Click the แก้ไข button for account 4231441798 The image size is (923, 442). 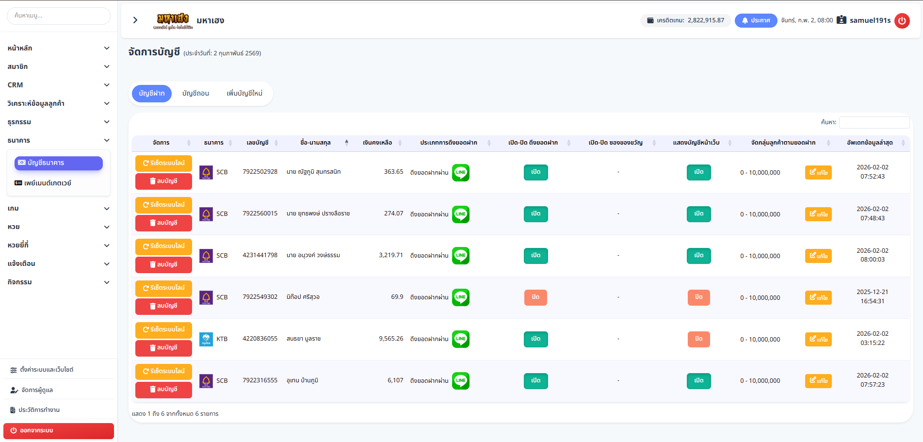[x=818, y=256]
